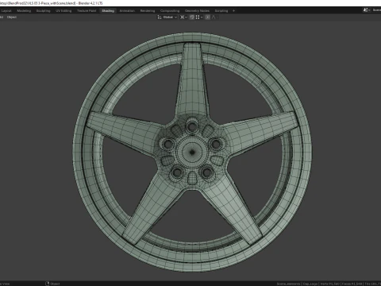Click the Scene name field
This screenshot has width=381, height=286.
click(376, 10)
